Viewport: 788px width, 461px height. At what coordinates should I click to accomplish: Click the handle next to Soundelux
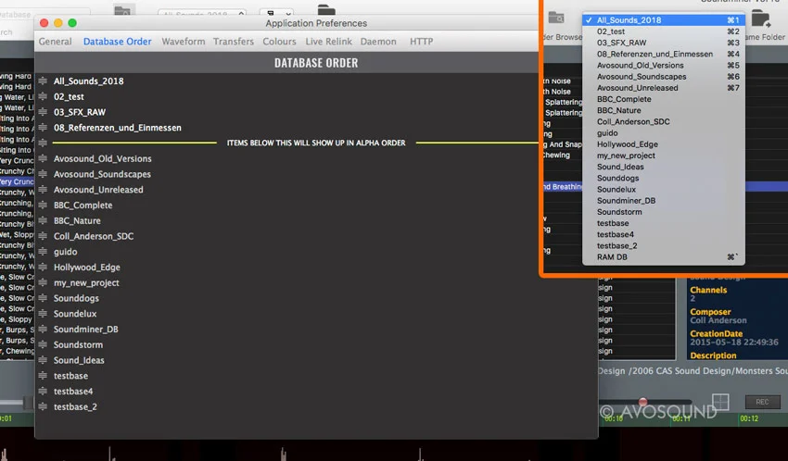pos(43,314)
